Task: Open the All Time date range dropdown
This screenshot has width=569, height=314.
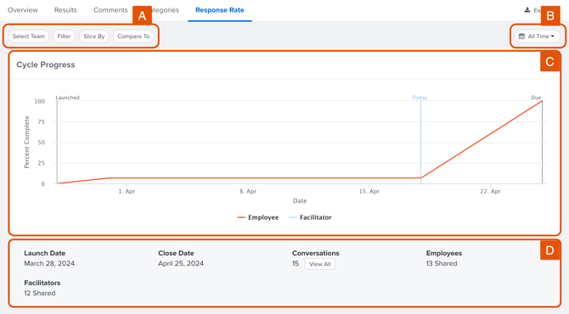Action: (537, 36)
